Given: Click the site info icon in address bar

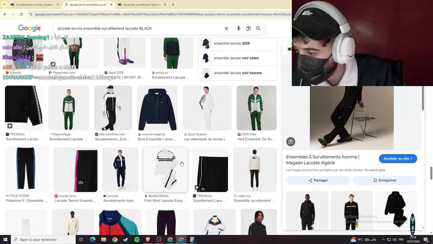Looking at the screenshot, I should 31,14.
